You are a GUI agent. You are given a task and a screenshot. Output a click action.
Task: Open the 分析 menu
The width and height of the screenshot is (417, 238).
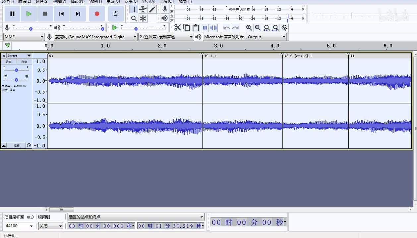click(x=149, y=1)
